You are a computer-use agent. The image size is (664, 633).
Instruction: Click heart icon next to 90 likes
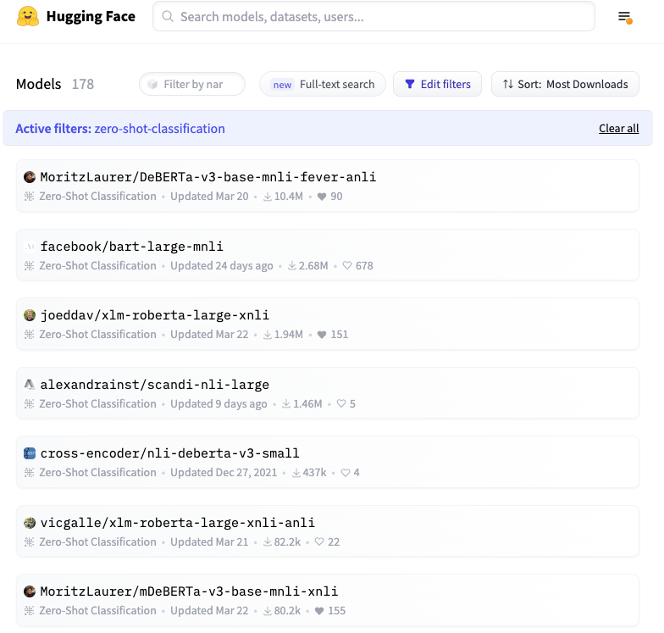click(x=322, y=197)
